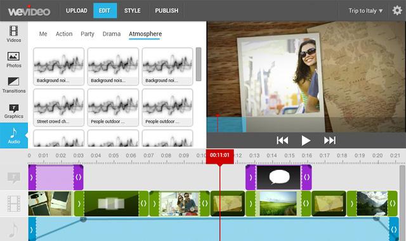Open the Graphics panel

(x=14, y=111)
